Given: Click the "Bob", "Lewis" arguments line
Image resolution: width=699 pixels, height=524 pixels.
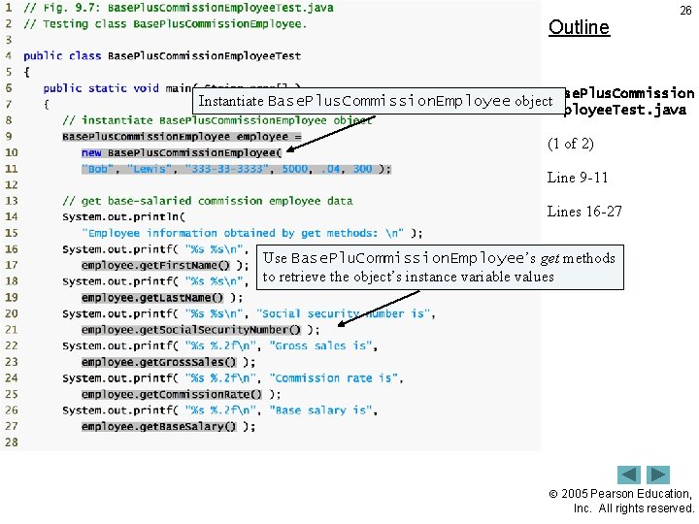Looking at the screenshot, I should (236, 169).
